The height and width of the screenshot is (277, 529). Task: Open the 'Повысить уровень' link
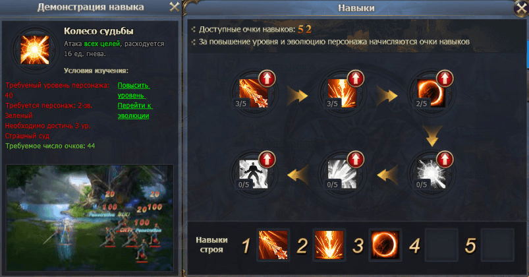(133, 90)
